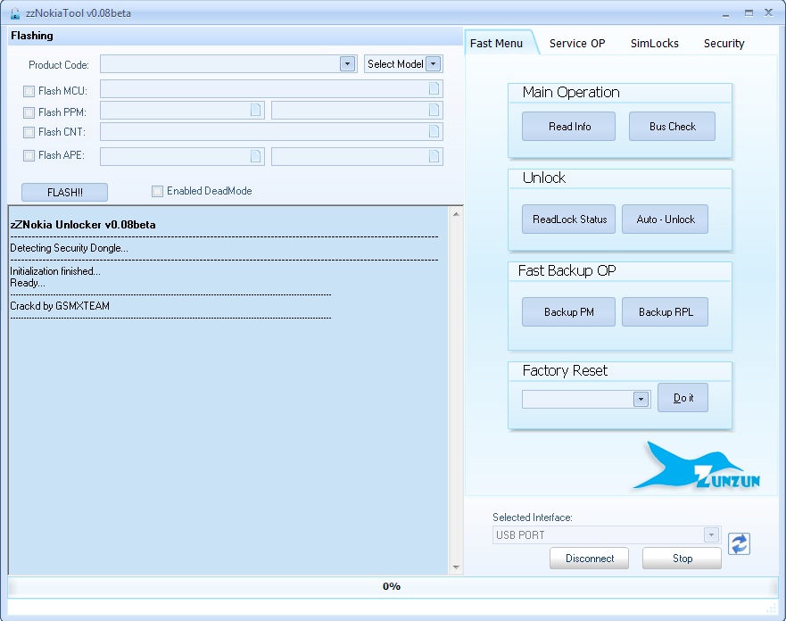The width and height of the screenshot is (786, 621).
Task: Switch to the Fast Menu tab
Action: click(x=496, y=43)
